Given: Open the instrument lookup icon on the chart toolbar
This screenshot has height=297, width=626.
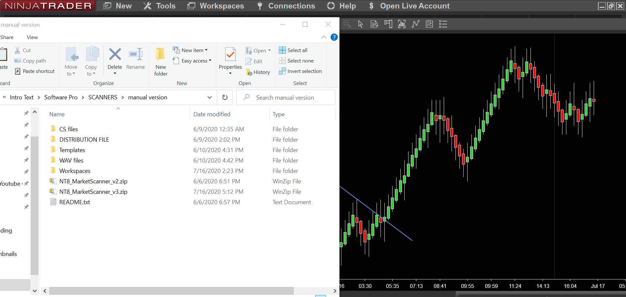Looking at the screenshot, I should point(374,24).
